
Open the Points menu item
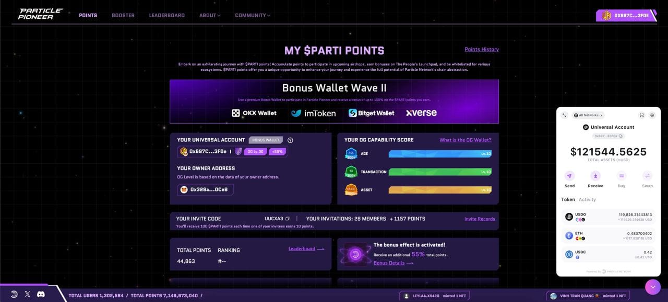click(x=88, y=15)
